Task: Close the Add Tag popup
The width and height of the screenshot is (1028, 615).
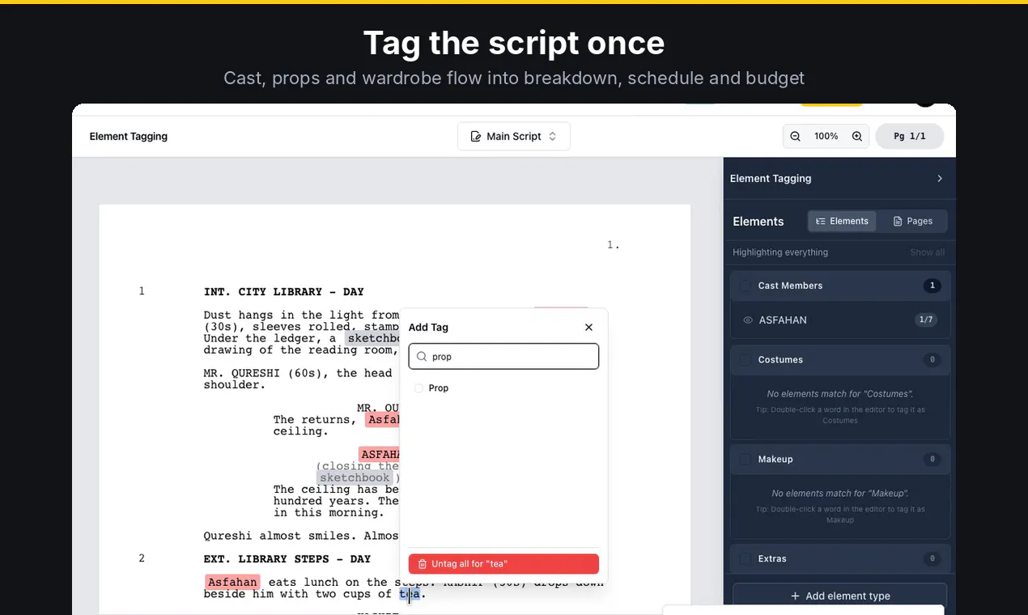Action: 588,327
